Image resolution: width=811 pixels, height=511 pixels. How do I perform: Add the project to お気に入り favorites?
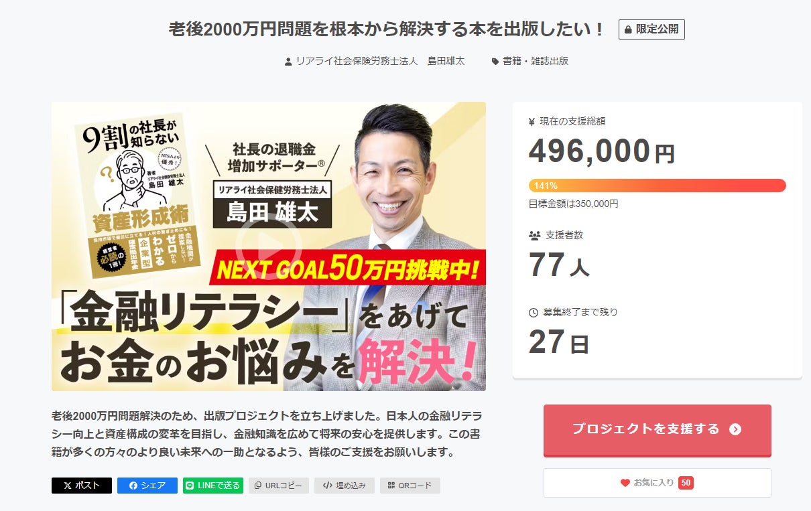click(x=657, y=483)
